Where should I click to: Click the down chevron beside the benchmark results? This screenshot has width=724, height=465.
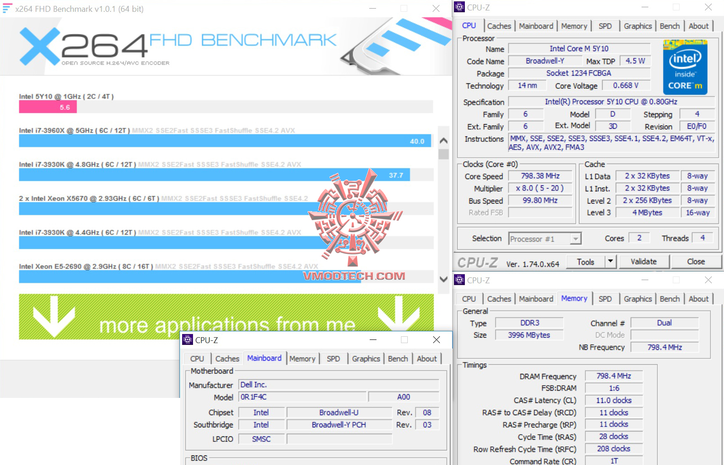[x=444, y=279]
